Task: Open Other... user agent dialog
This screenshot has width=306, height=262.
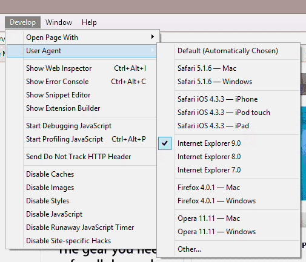Action: (x=228, y=249)
